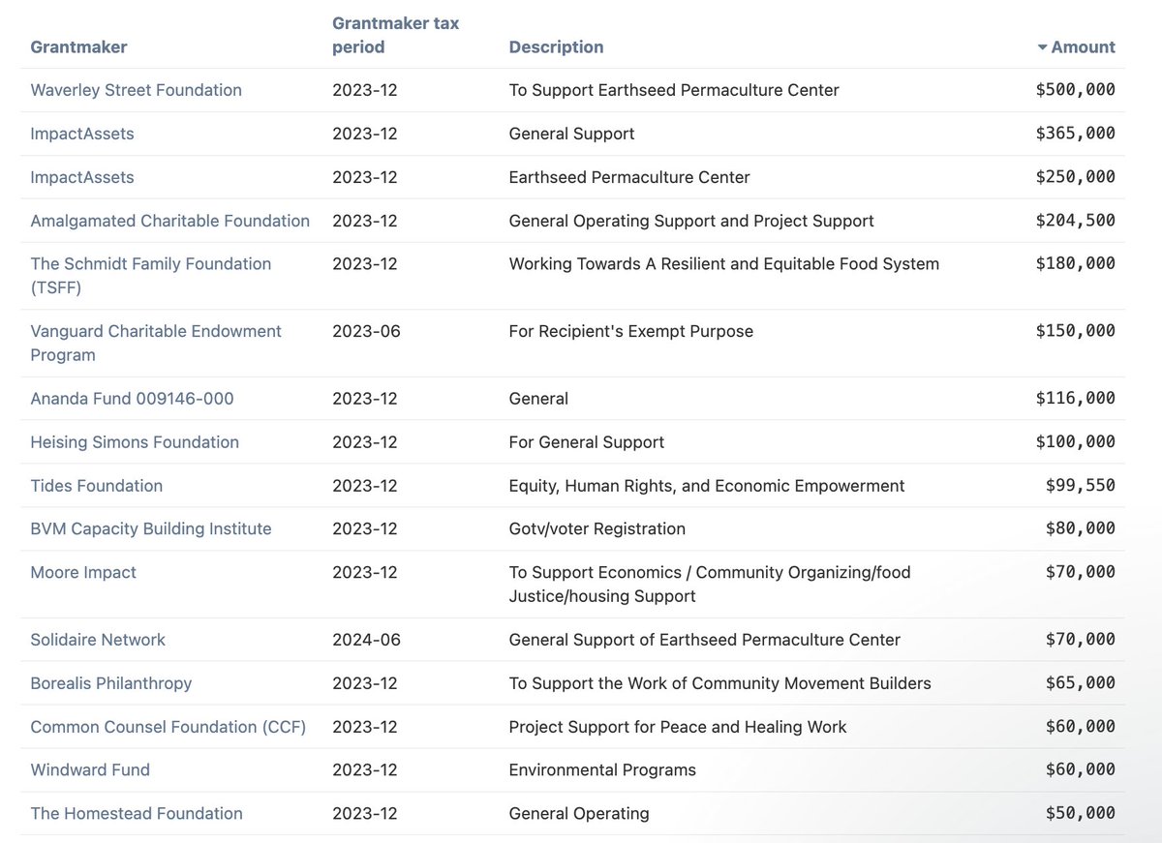Open the Amalgamated Charitable Foundation link

(169, 221)
